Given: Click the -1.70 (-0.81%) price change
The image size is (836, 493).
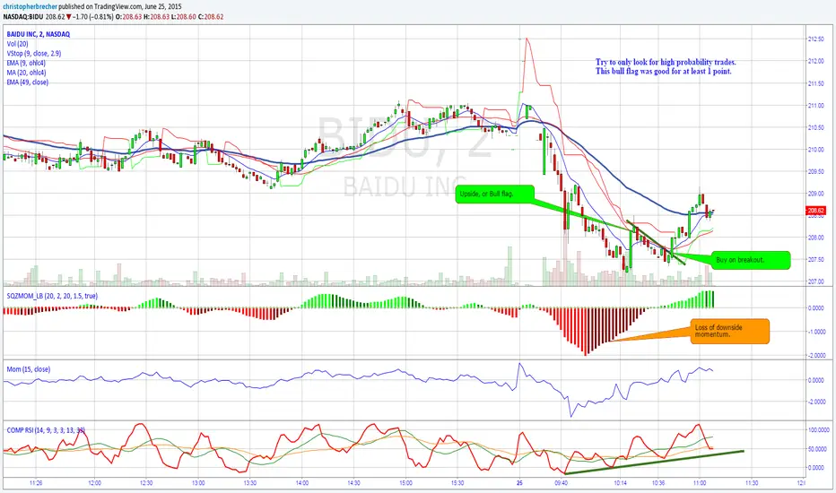Looking at the screenshot, I should [92, 17].
